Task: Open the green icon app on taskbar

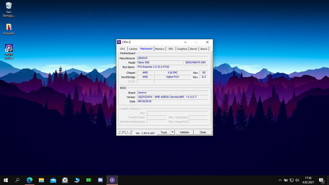Action: (88, 180)
